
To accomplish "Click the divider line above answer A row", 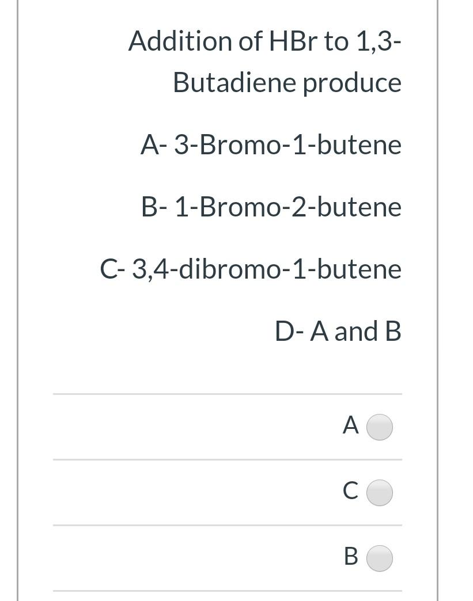I will click(228, 394).
